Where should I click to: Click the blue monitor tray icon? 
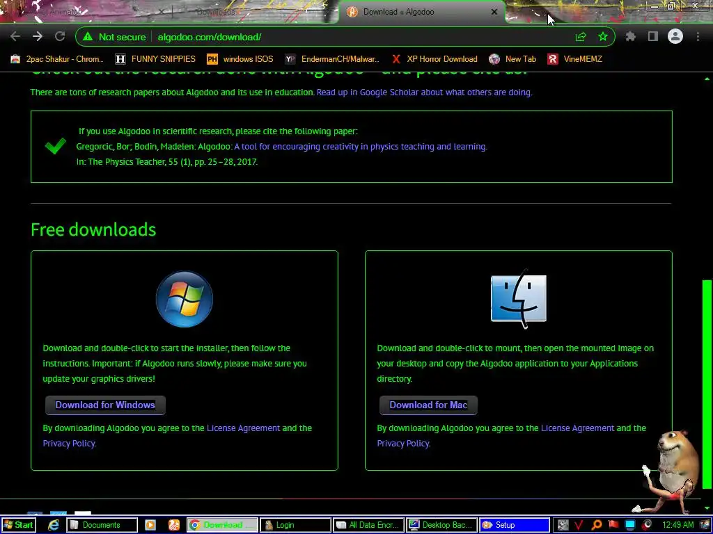629,525
